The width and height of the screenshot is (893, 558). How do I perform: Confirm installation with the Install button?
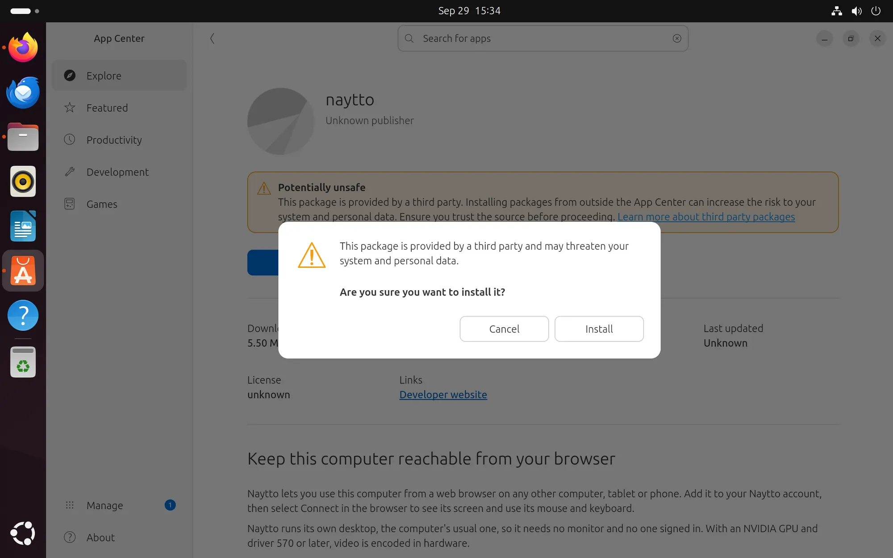click(x=599, y=329)
